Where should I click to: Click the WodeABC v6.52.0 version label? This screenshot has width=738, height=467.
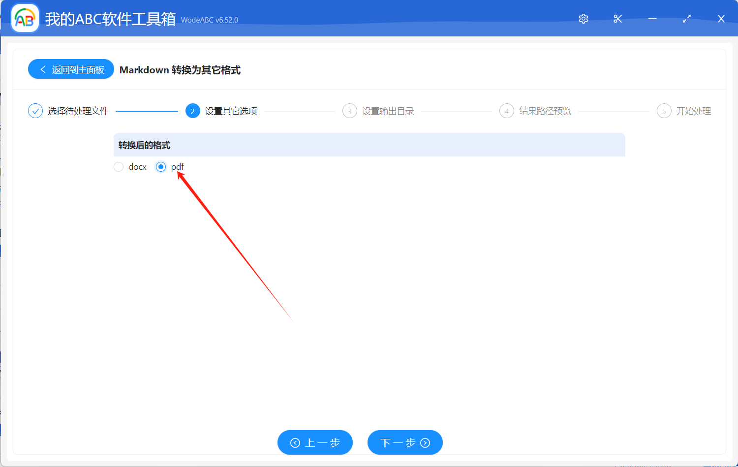click(x=210, y=20)
